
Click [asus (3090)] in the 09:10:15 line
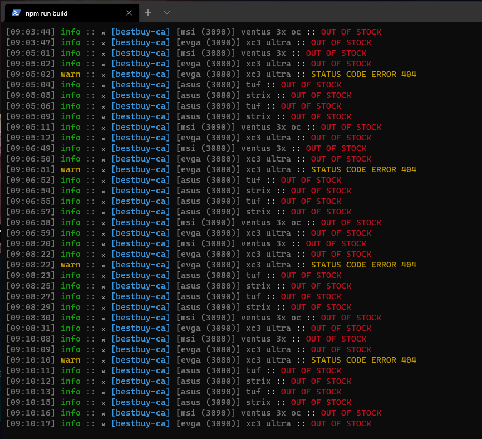208,402
